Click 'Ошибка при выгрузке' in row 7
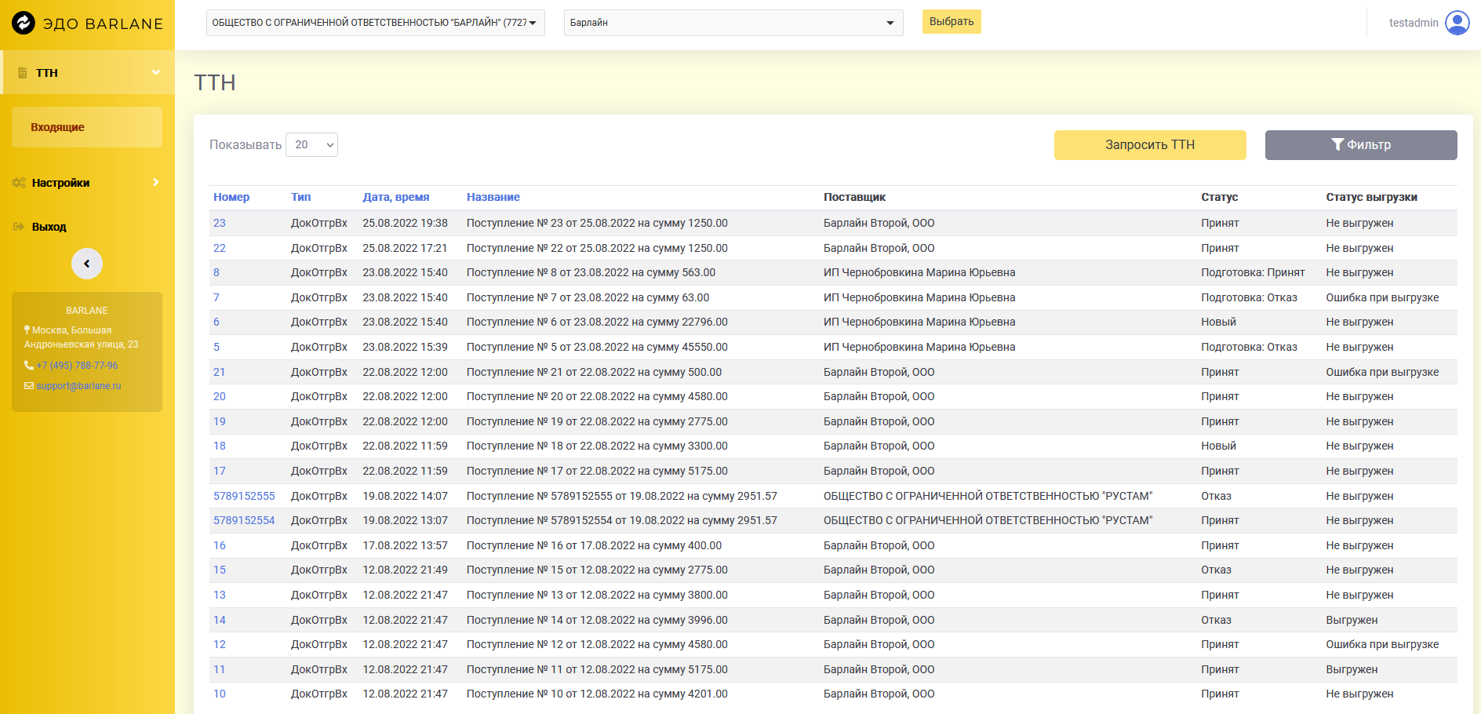Image resolution: width=1481 pixels, height=714 pixels. click(1382, 297)
